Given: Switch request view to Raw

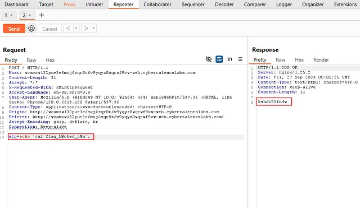Looking at the screenshot, I should [31, 60].
